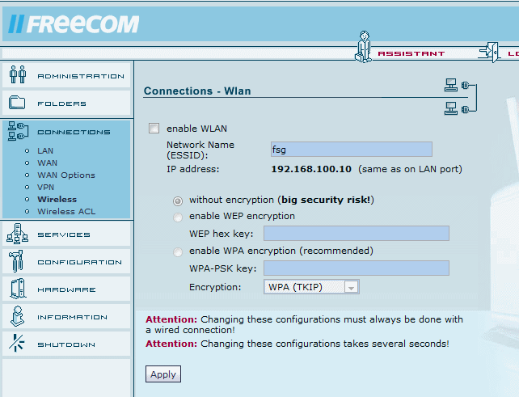Open the Wireless ACL submenu item
This screenshot has width=519, height=397.
tap(66, 212)
